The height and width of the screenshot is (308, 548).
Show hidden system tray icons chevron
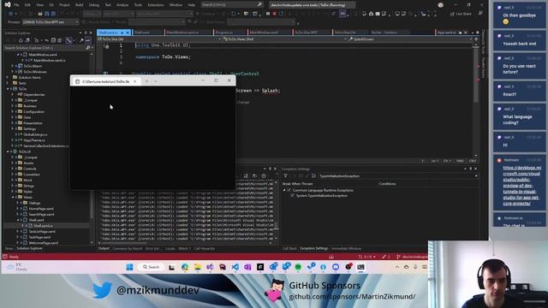point(397,267)
